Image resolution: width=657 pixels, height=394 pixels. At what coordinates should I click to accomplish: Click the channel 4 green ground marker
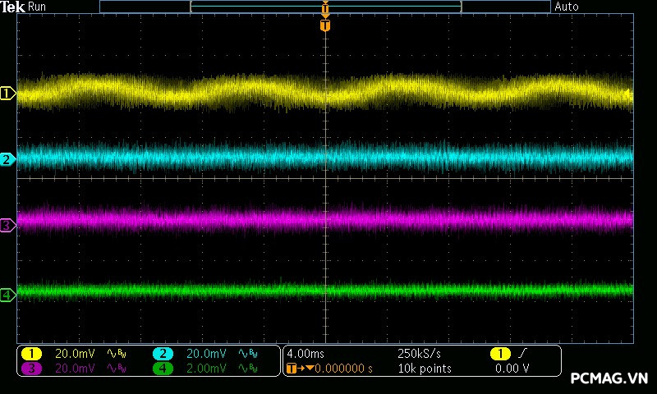tap(7, 294)
